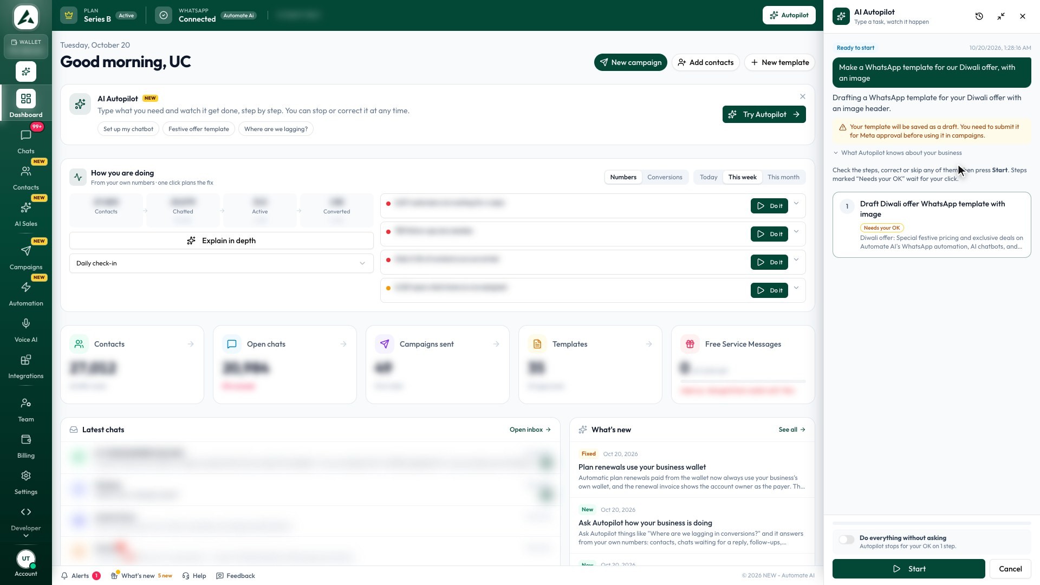Open the Team page
This screenshot has height=585, width=1040.
(25, 409)
